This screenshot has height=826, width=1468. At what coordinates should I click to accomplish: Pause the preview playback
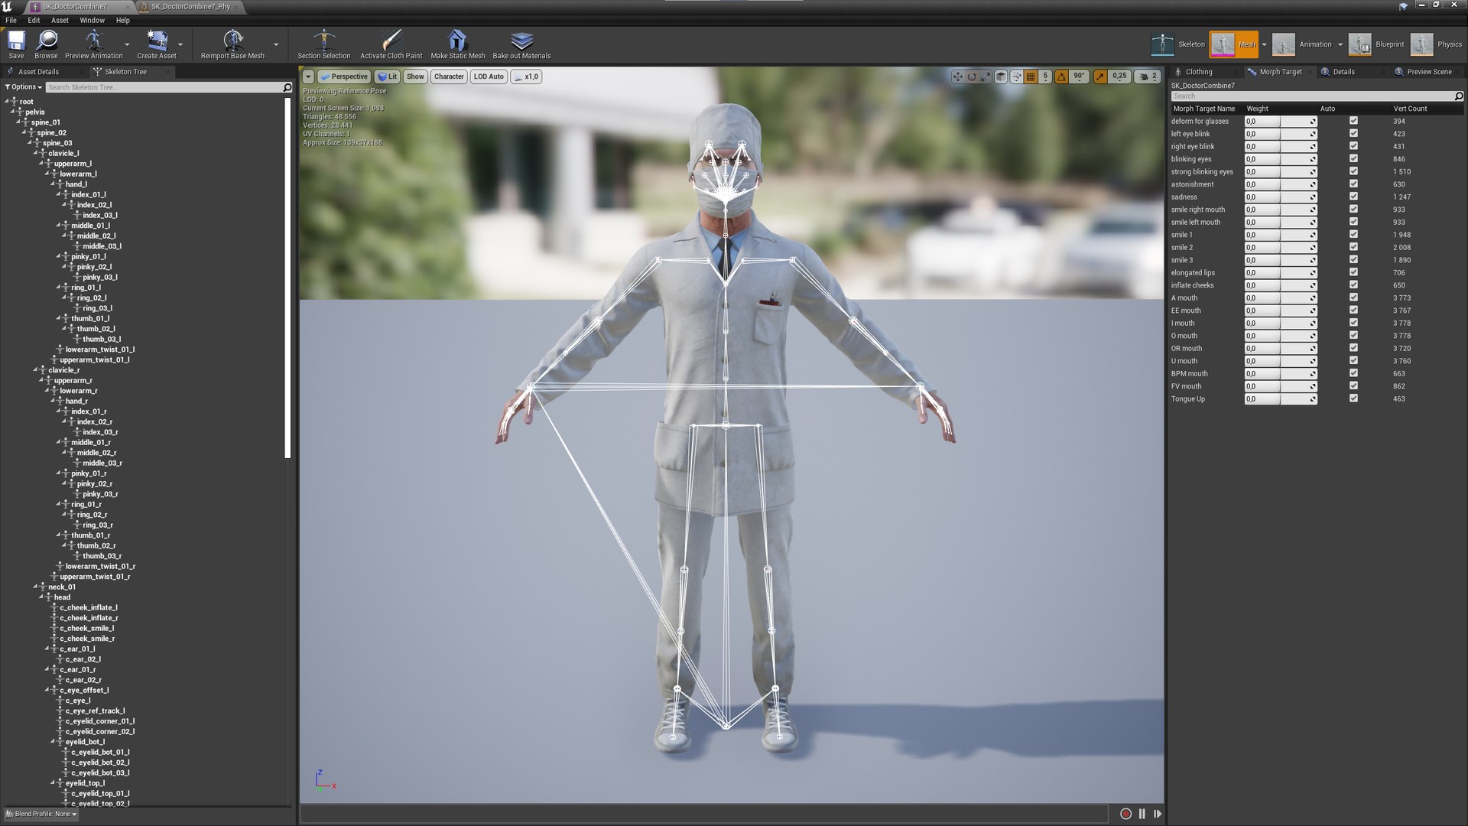1142,814
